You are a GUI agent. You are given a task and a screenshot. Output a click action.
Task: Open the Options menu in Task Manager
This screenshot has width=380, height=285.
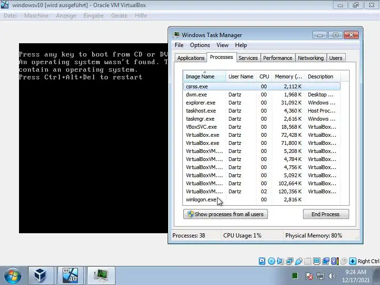coord(200,45)
